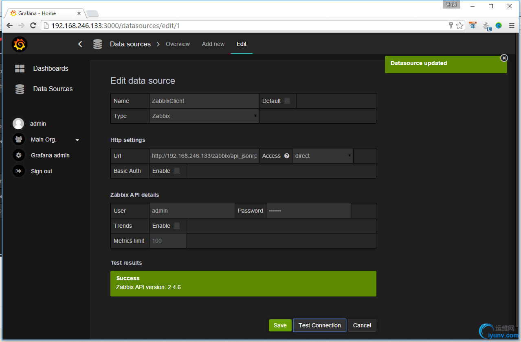Click the Test Connection button
The width and height of the screenshot is (521, 342).
coord(320,325)
